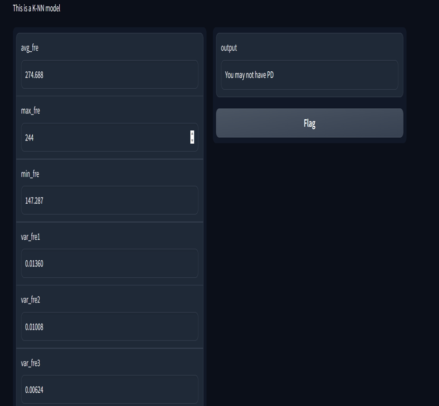
Task: Increase max_fre with the stepper up arrow
Action: [x=192, y=134]
